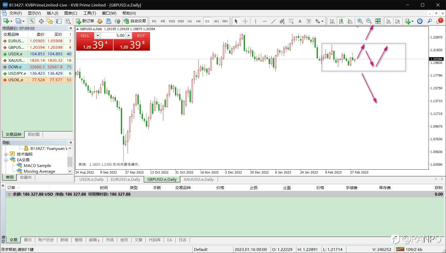Zoom out on the chart
Viewport: 446px width, 253px height.
click(369, 21)
